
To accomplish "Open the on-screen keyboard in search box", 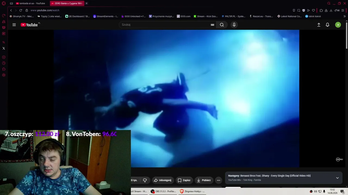I will pos(213,25).
